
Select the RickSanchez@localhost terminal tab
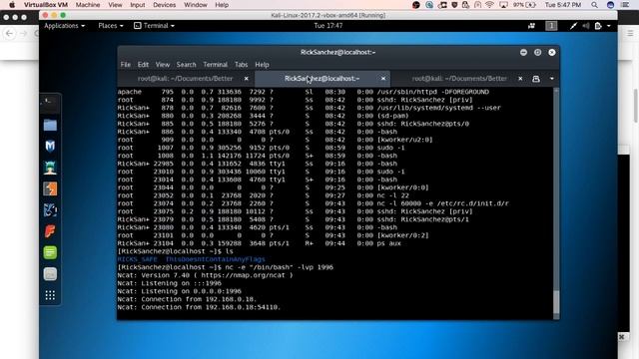(x=321, y=79)
